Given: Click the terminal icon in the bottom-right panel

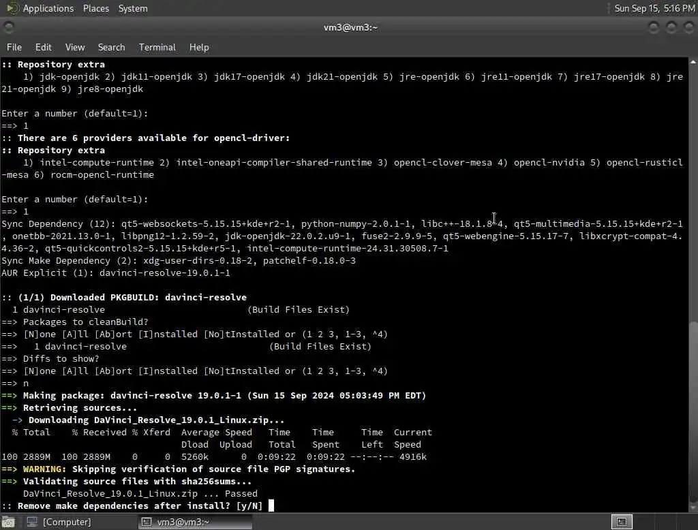Looking at the screenshot, I should pyautogui.click(x=622, y=522).
